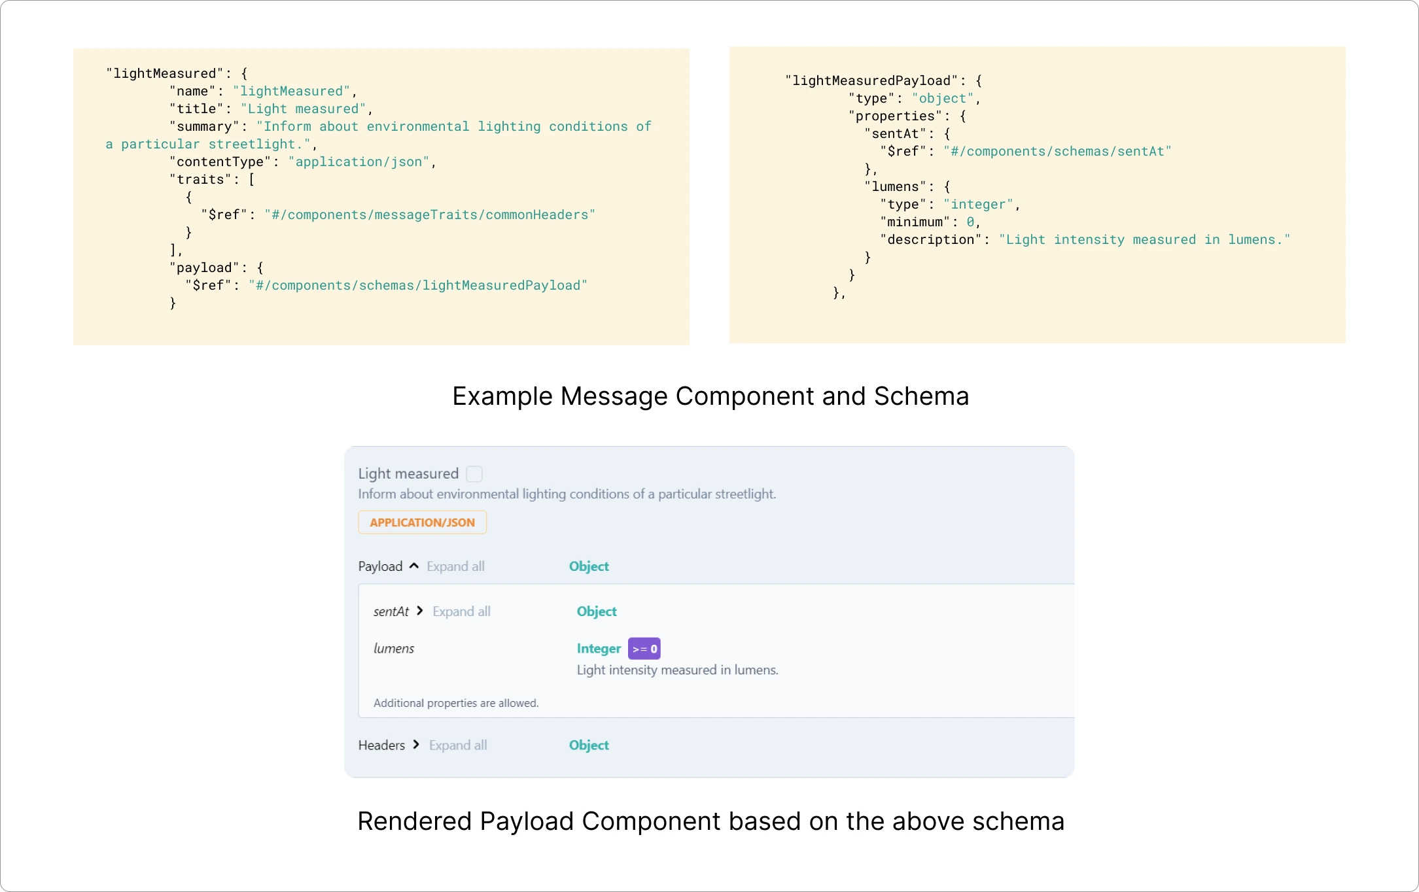Click the "application/json" value in code
This screenshot has width=1419, height=892.
click(359, 162)
